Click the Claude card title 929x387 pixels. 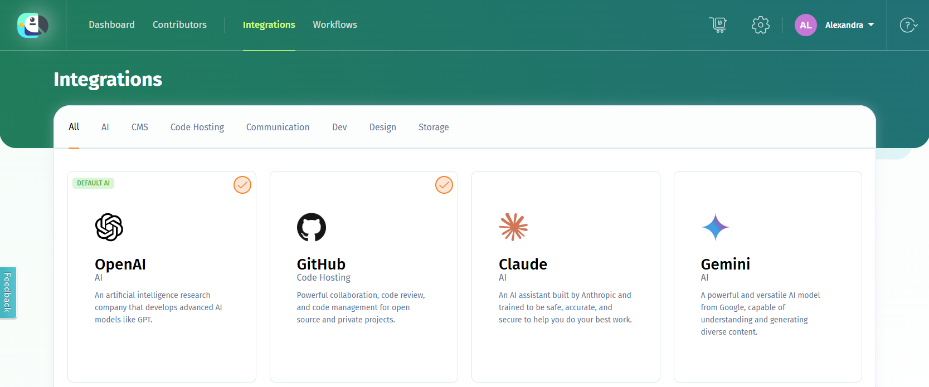pyautogui.click(x=523, y=264)
